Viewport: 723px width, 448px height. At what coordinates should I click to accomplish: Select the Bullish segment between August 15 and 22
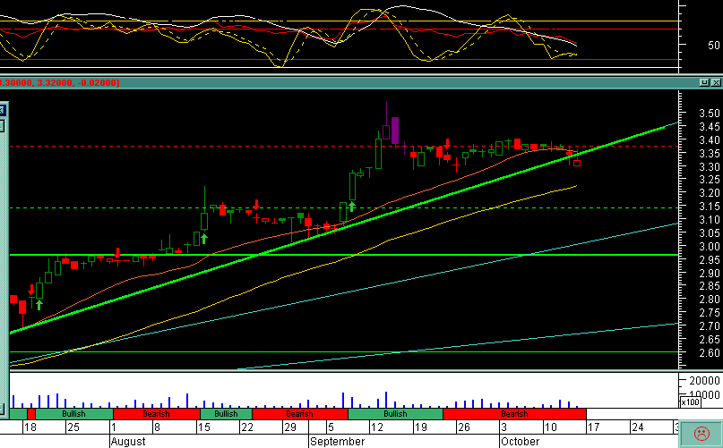coord(226,413)
